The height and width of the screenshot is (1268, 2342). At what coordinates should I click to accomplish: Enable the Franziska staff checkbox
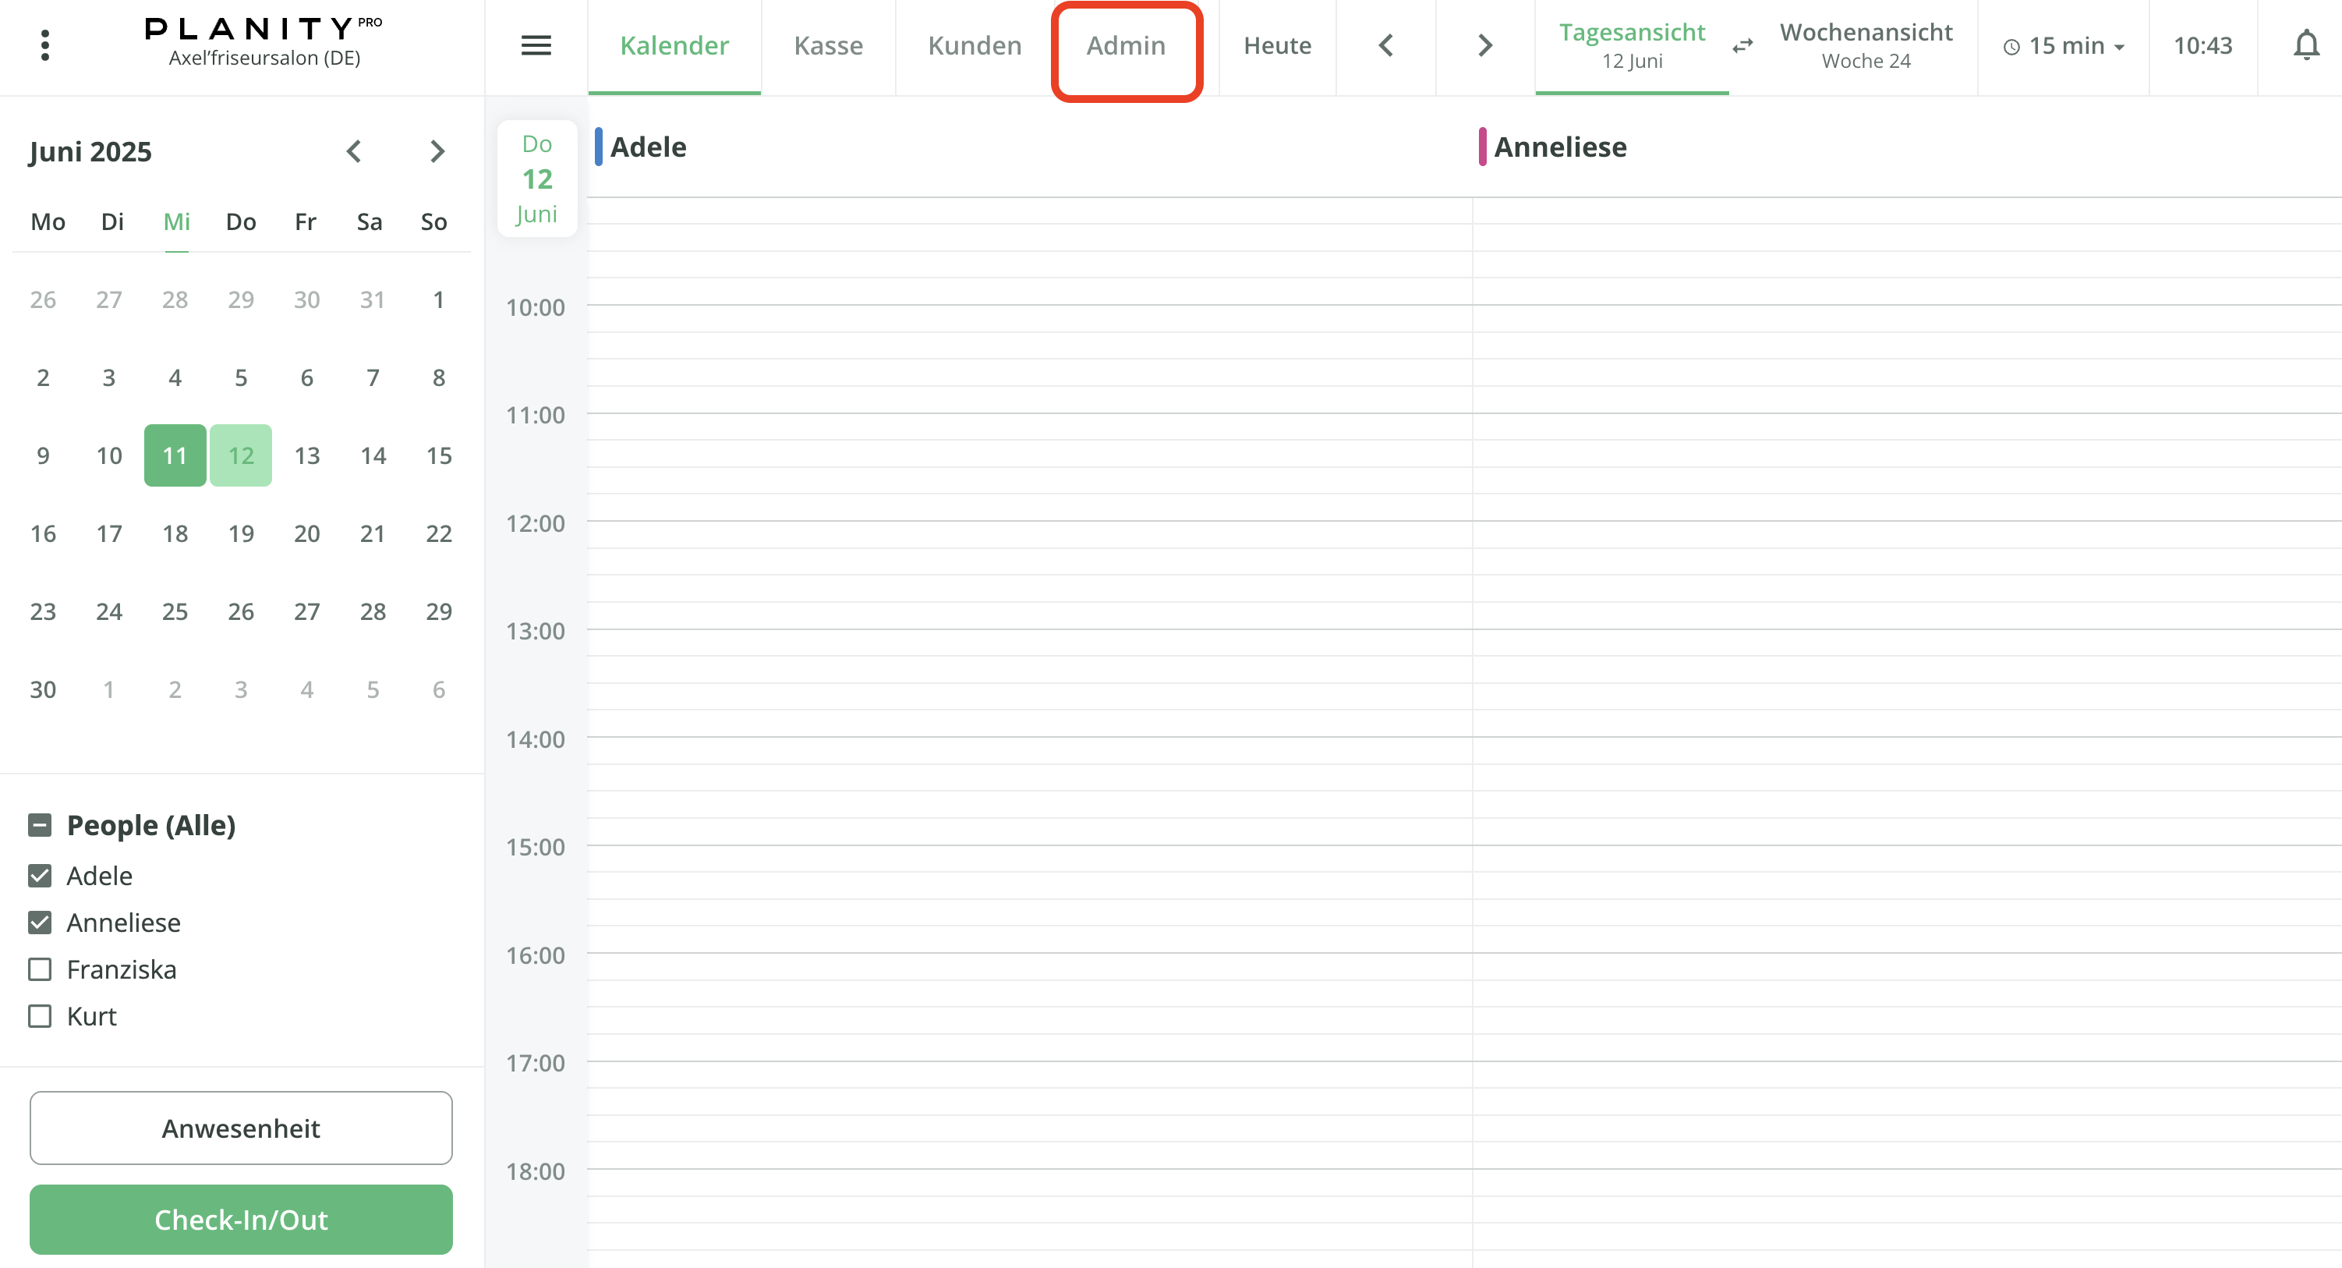pyautogui.click(x=39, y=969)
